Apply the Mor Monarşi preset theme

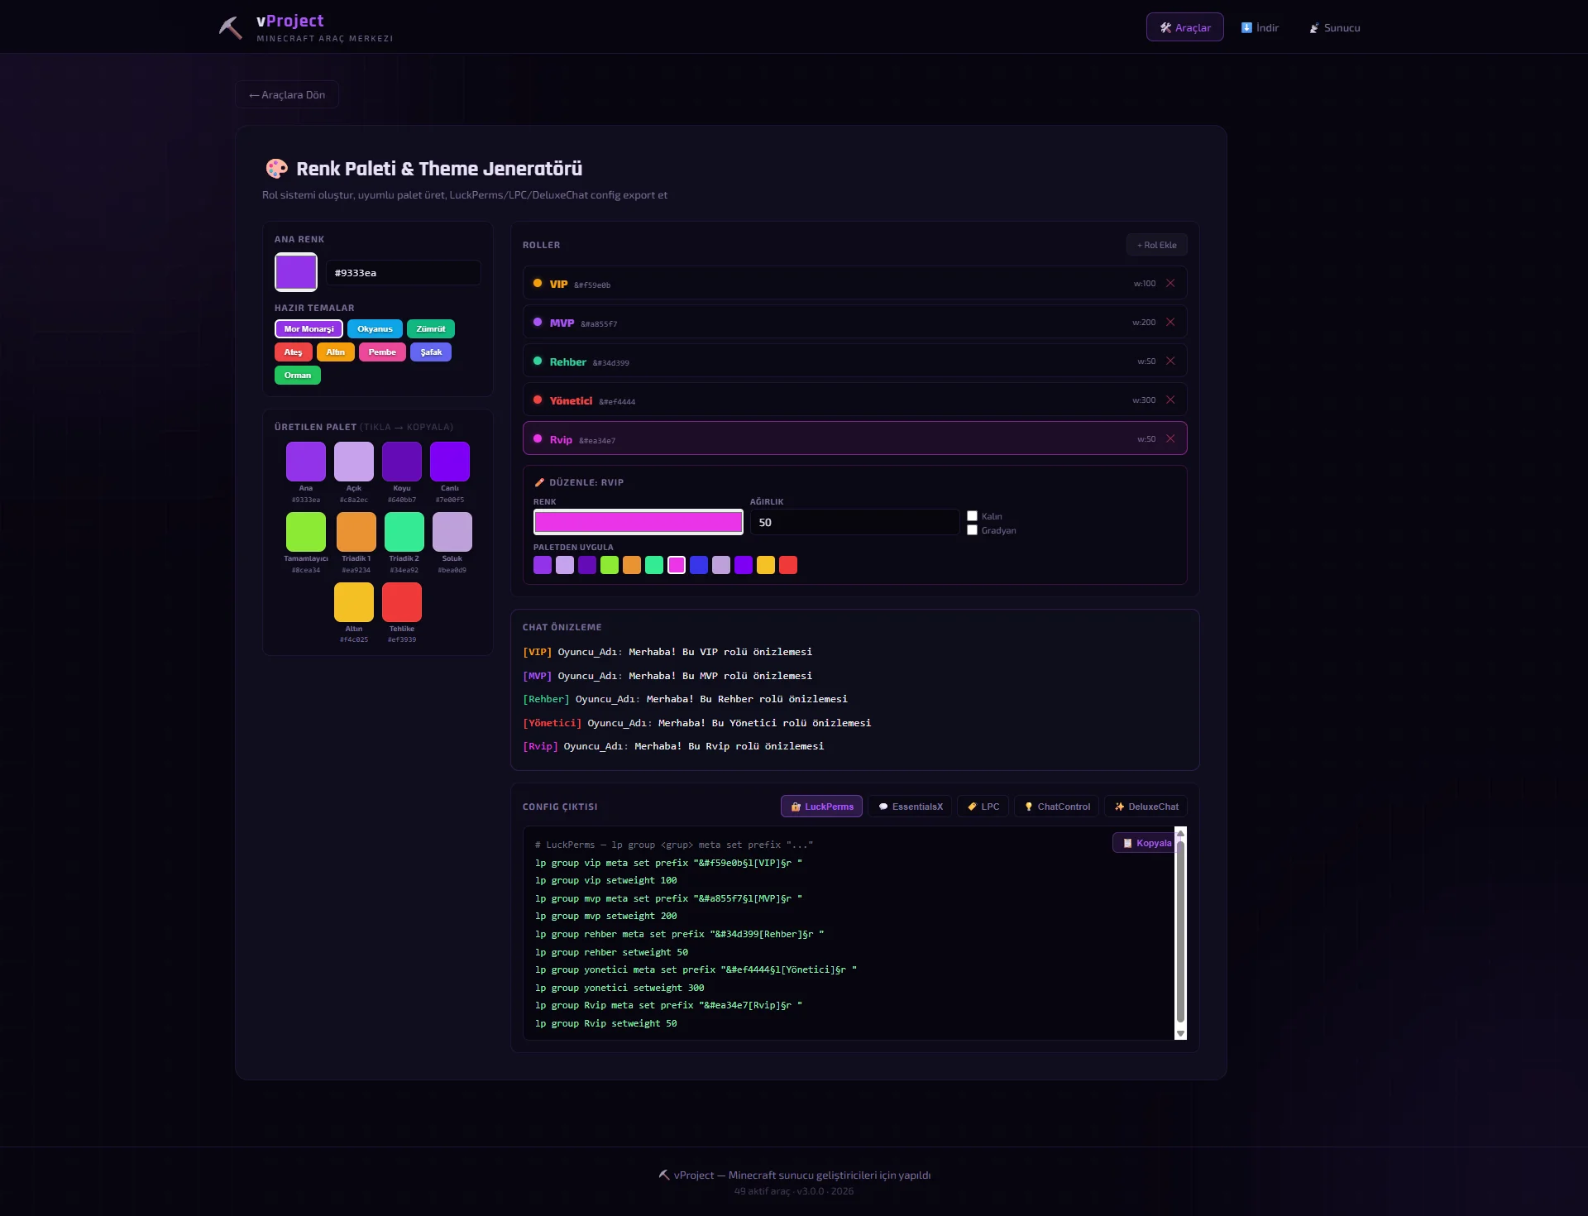(309, 329)
